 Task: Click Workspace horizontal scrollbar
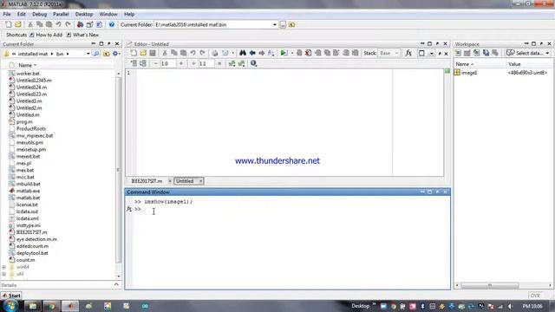489,285
